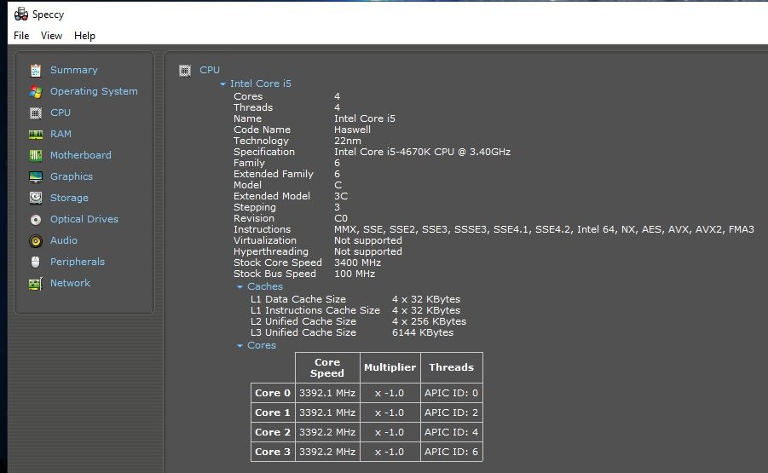The width and height of the screenshot is (768, 473).
Task: View the Audio section
Action: click(64, 240)
